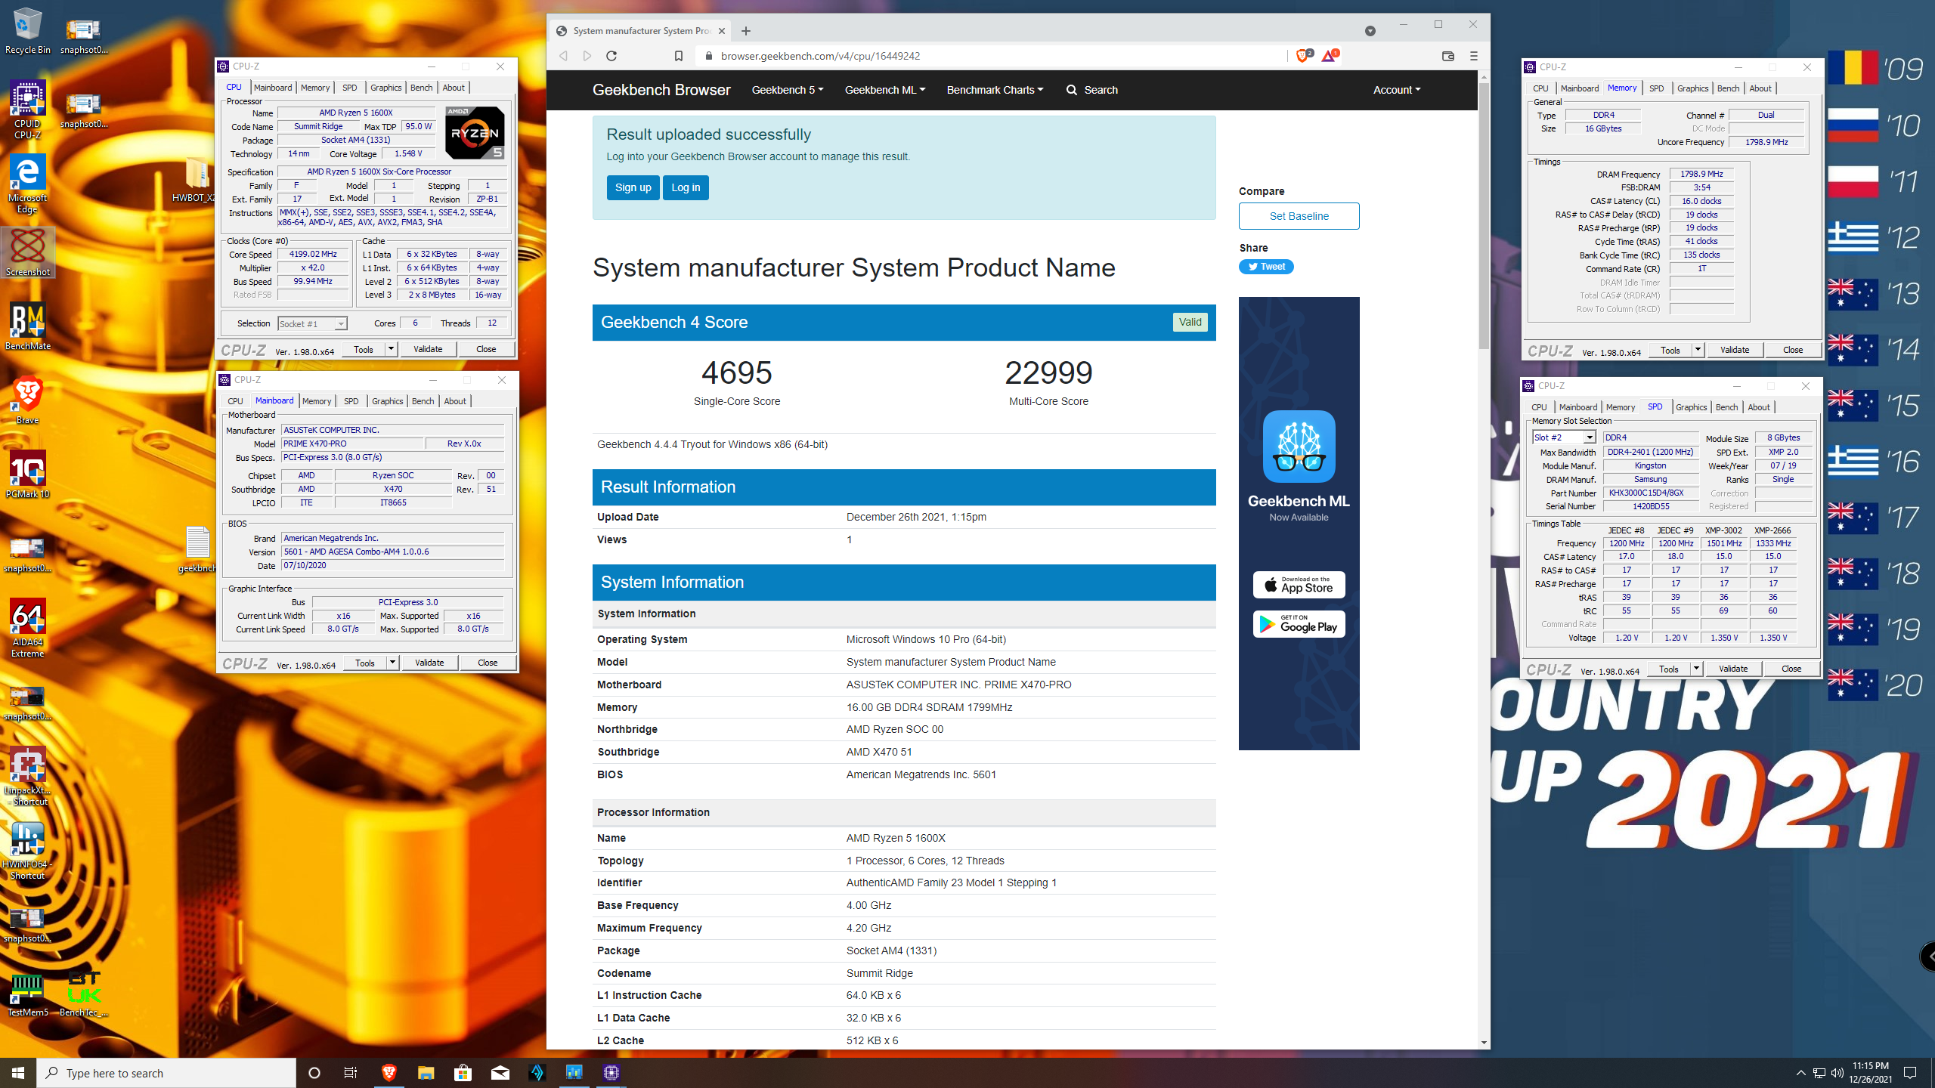Open Bench tab in top-left CPU-Z window
Image resolution: width=1935 pixels, height=1088 pixels.
pyautogui.click(x=421, y=88)
